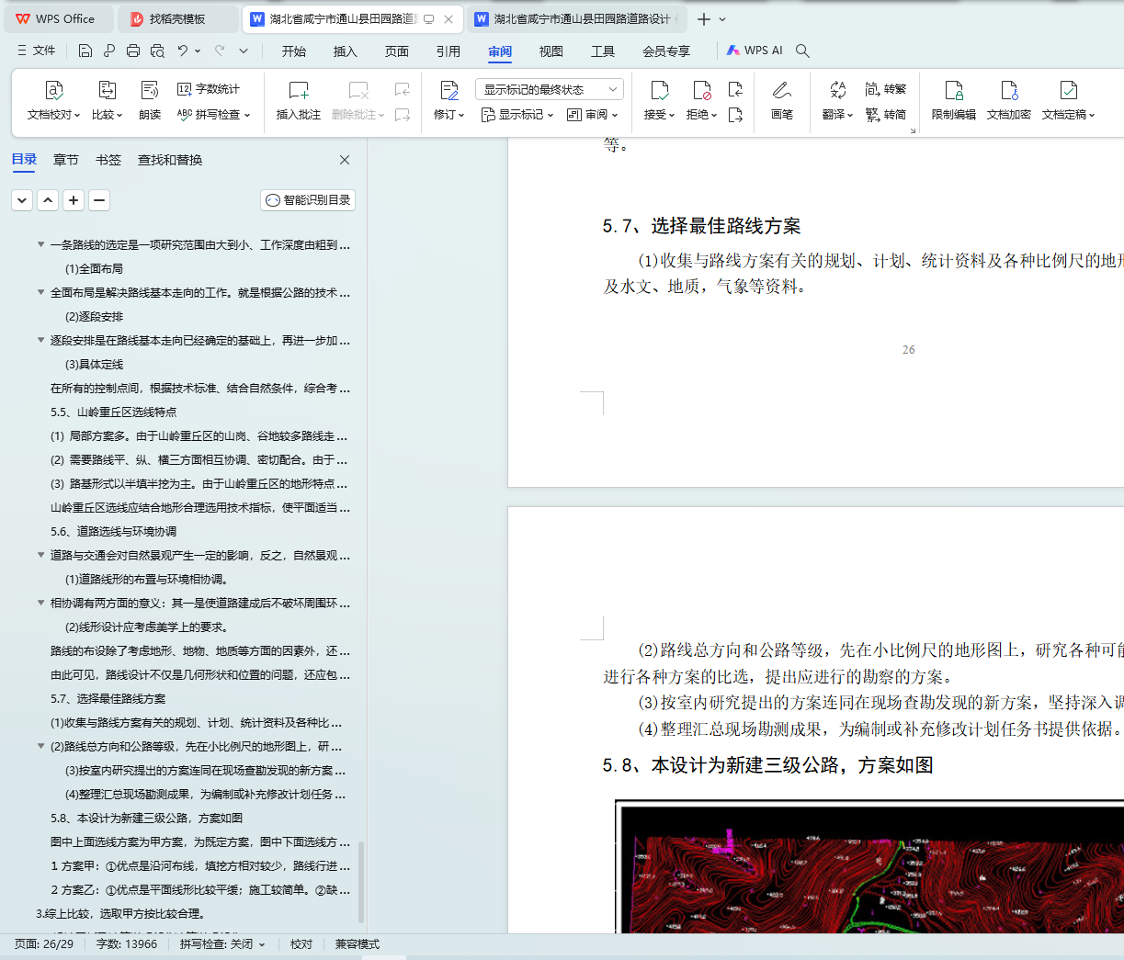This screenshot has width=1124, height=960.
Task: Open the 章节 tab in navigation pane
Action: 66,160
